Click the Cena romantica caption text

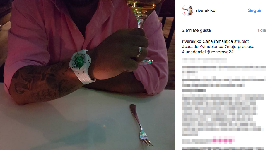(218, 41)
